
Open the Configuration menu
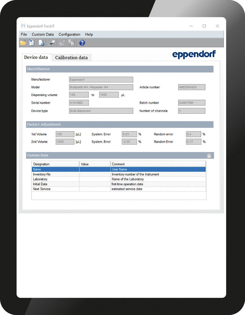[69, 34]
